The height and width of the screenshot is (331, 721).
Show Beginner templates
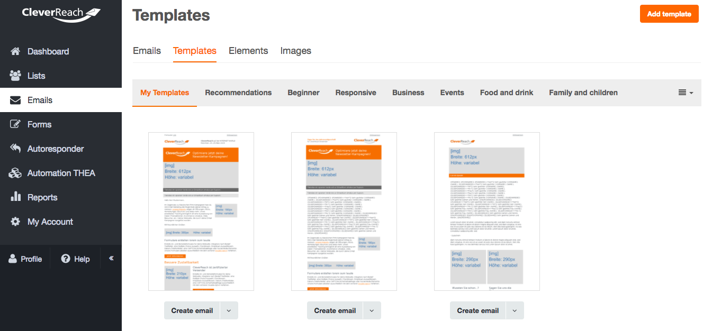click(x=303, y=93)
